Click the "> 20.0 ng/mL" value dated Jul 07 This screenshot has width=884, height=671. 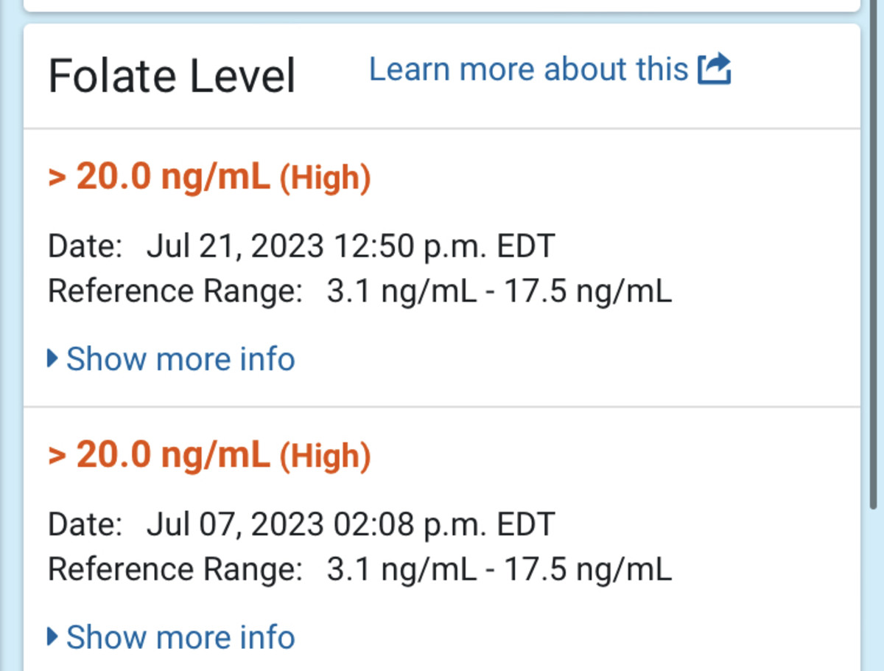tap(159, 455)
